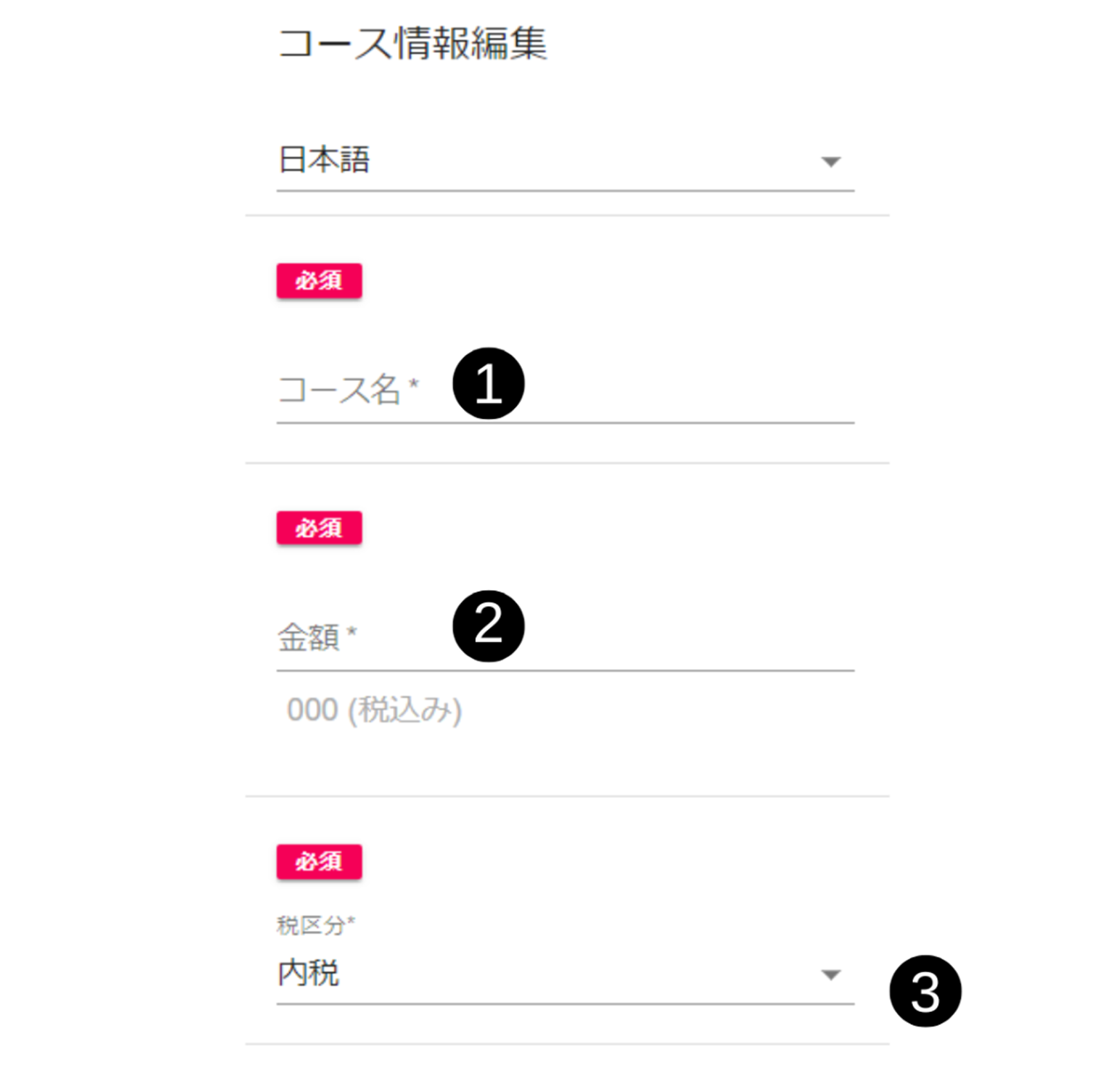Click the asterisk next to 金額
Screen dimensions: 1097x1077
[x=351, y=632]
